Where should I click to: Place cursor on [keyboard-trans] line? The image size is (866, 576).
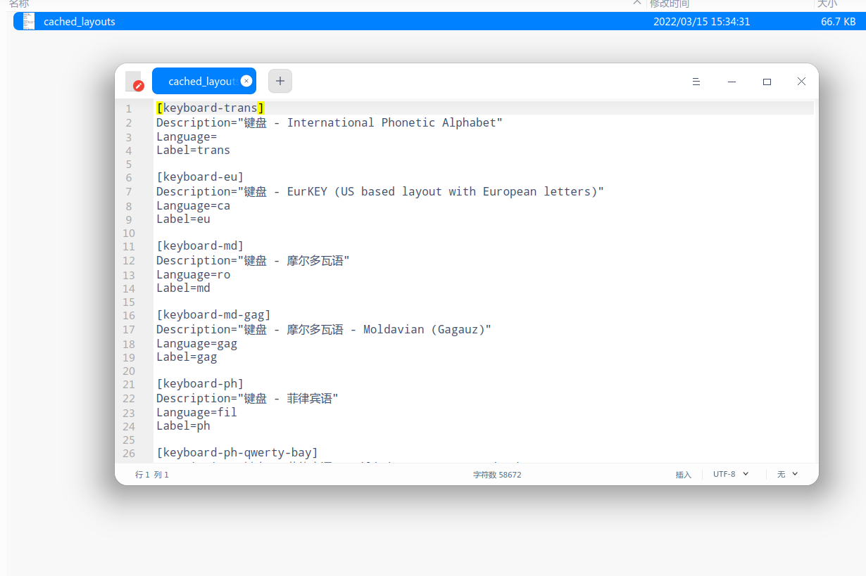pyautogui.click(x=211, y=108)
